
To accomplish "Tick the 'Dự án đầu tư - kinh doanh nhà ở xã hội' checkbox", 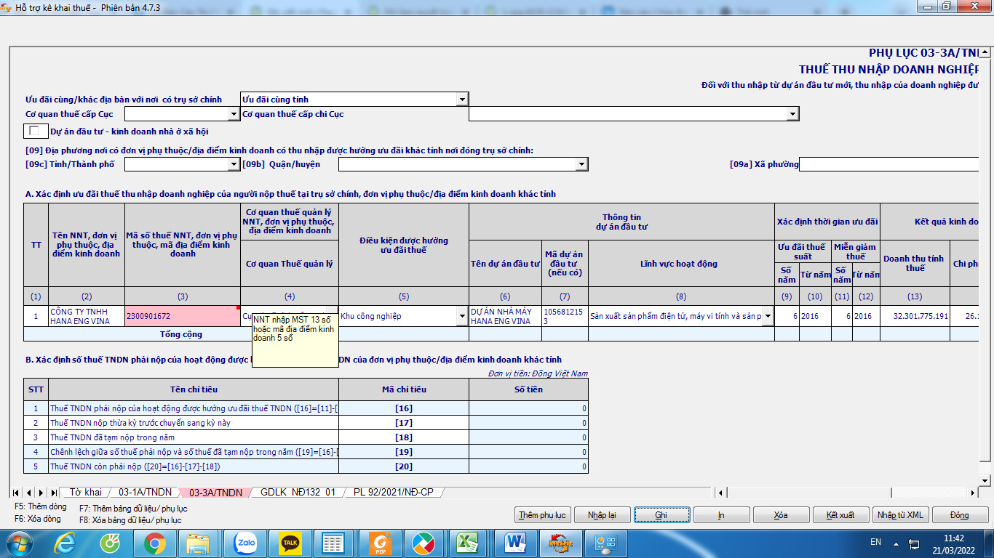I will coord(33,132).
